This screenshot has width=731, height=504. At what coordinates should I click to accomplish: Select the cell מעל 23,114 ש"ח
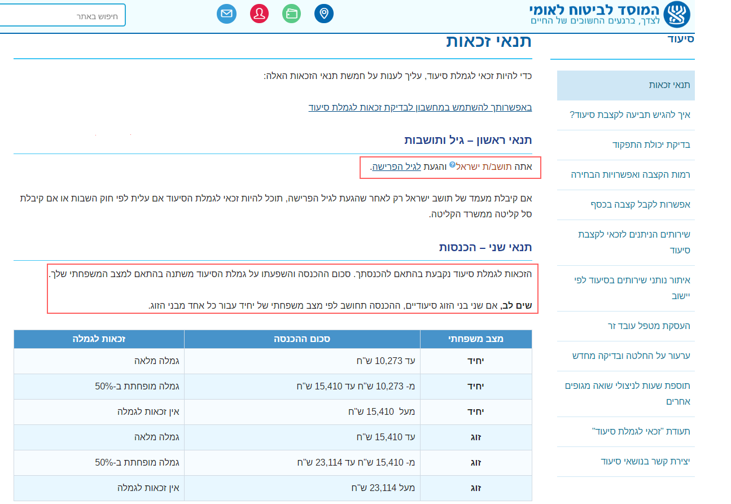[x=302, y=488]
